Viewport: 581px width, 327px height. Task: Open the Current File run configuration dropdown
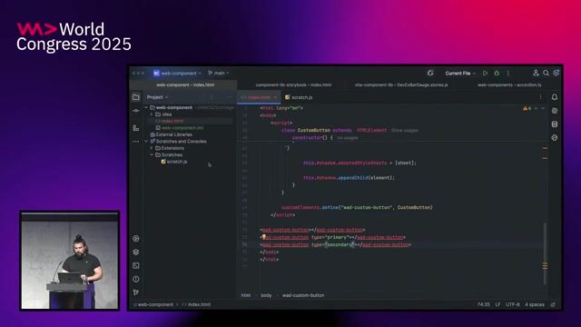coord(460,73)
